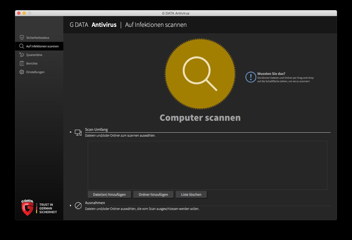Click Ordner hinzufügen button
352x240 pixels.
[153, 194]
